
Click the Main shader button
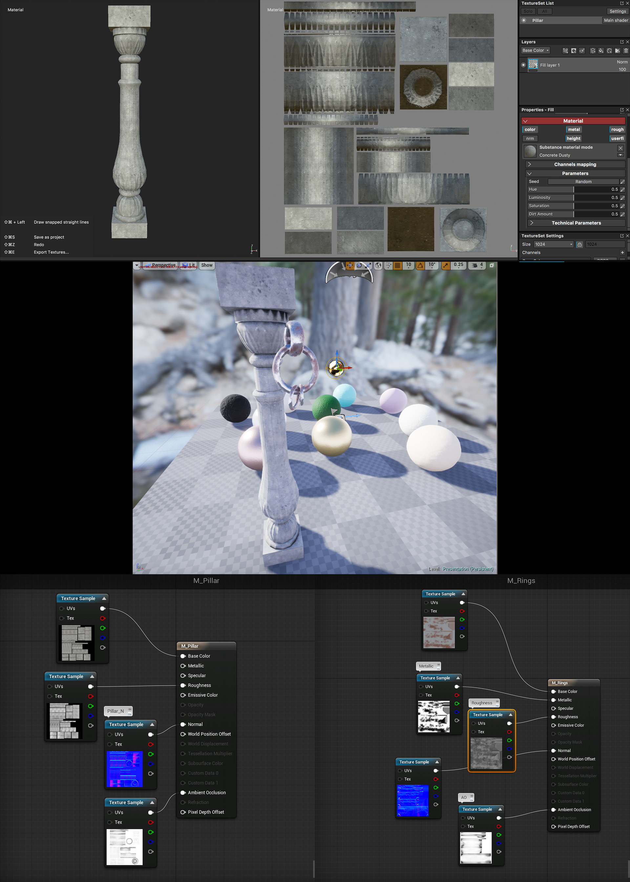[x=616, y=20]
